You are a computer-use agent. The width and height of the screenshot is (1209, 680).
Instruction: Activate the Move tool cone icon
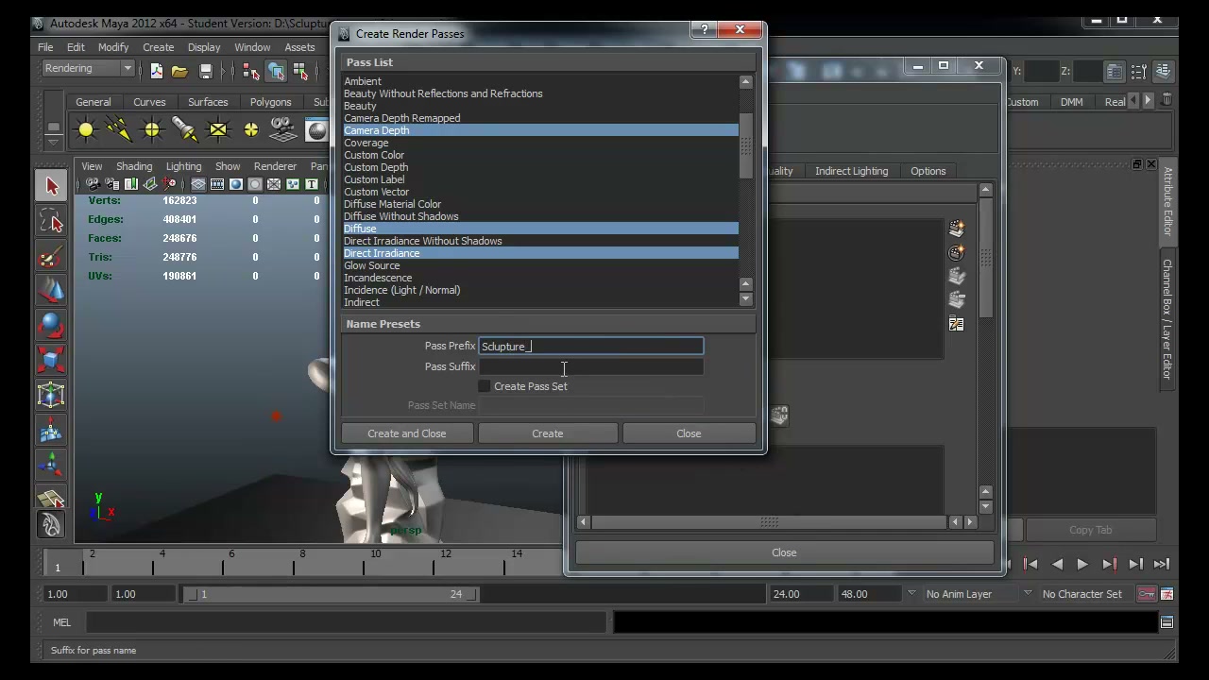pos(51,291)
